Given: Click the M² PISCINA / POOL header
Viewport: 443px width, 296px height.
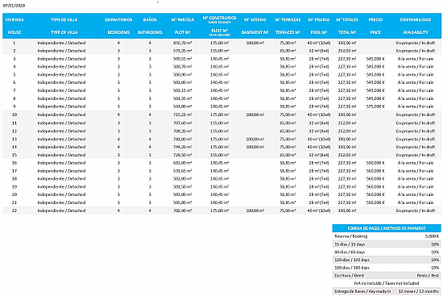Looking at the screenshot, I should [319, 26].
